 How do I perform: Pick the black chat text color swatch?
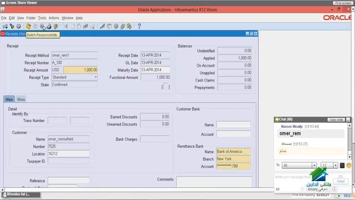pos(342,166)
